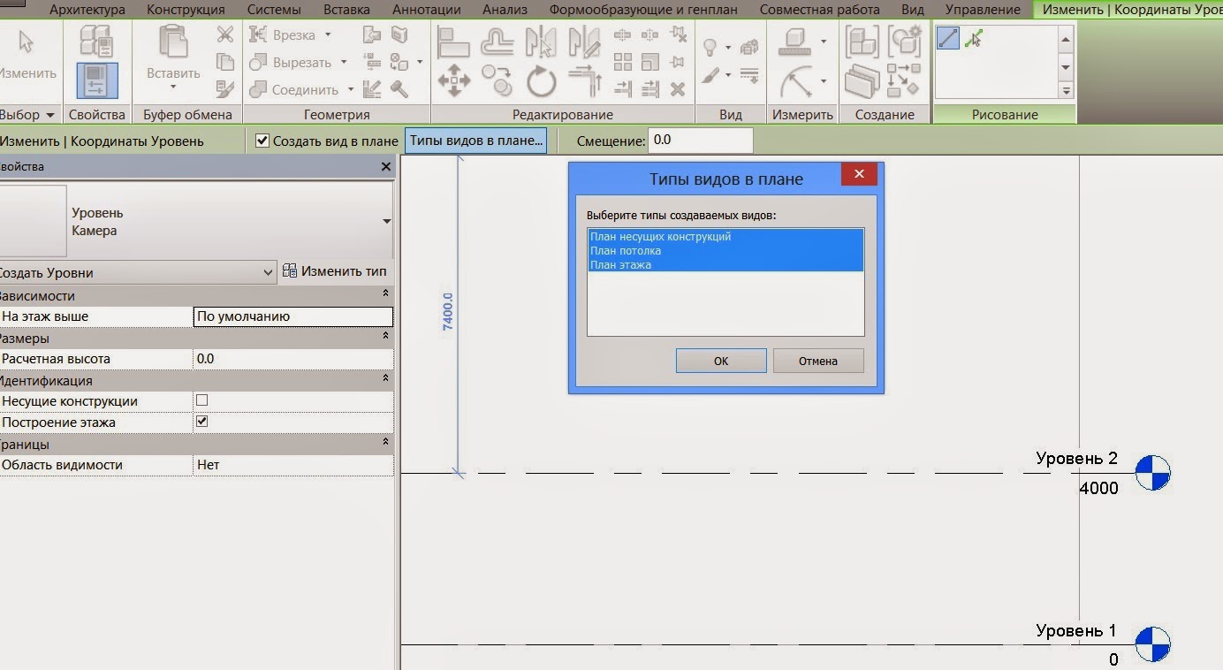Click the Вырезать geometry tool

[x=291, y=63]
